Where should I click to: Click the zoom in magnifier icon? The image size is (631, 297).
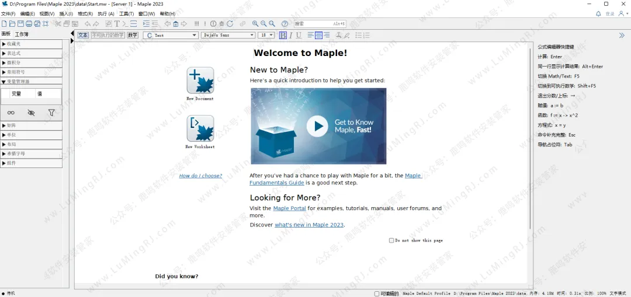(x=255, y=24)
